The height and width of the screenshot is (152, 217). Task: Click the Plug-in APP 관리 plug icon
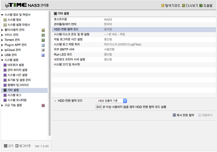(x=43, y=45)
